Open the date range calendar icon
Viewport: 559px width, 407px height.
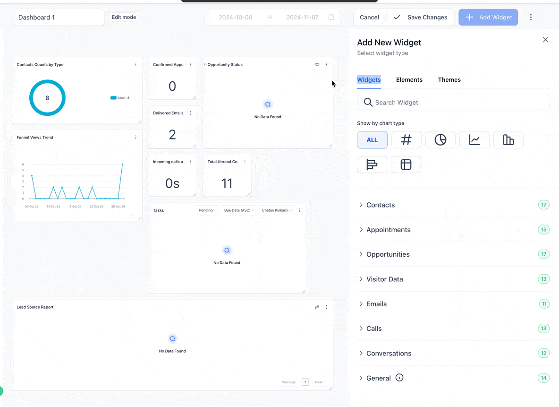point(331,17)
